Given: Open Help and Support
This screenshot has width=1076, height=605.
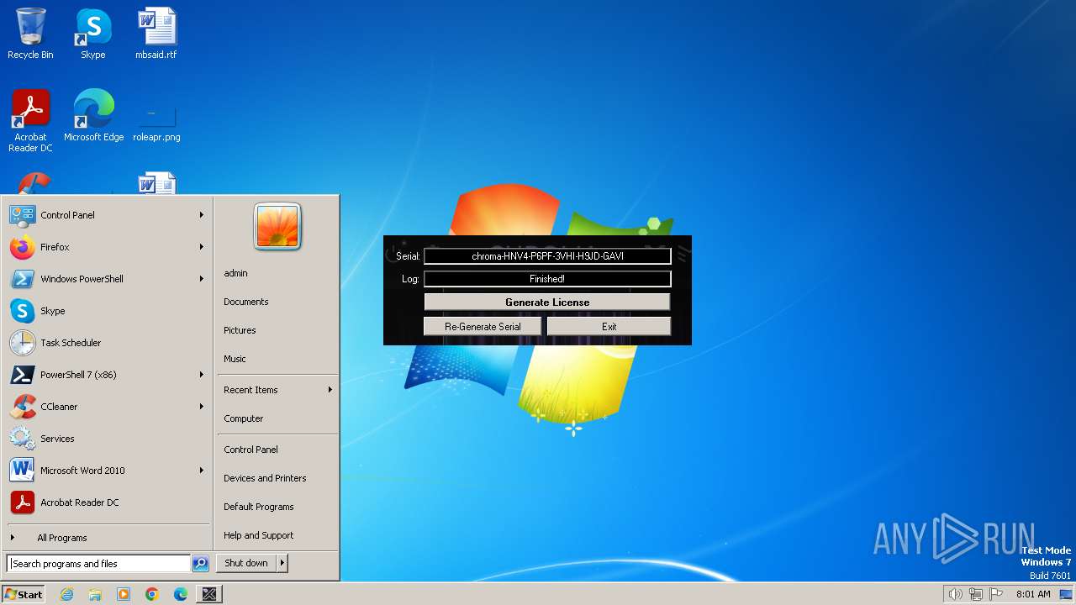Looking at the screenshot, I should click(x=258, y=535).
